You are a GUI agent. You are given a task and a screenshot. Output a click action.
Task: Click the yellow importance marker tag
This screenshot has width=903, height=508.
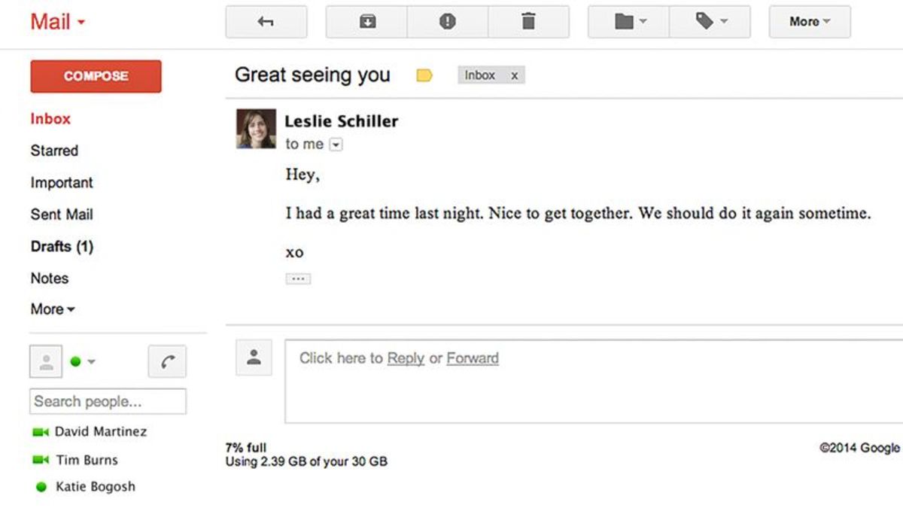click(424, 75)
